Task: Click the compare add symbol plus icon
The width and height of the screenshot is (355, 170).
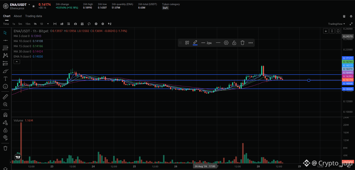Action: point(96,24)
